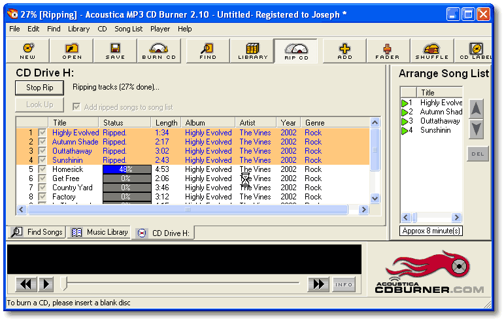
Task: Open the Find toolbar icon
Action: coord(208,51)
